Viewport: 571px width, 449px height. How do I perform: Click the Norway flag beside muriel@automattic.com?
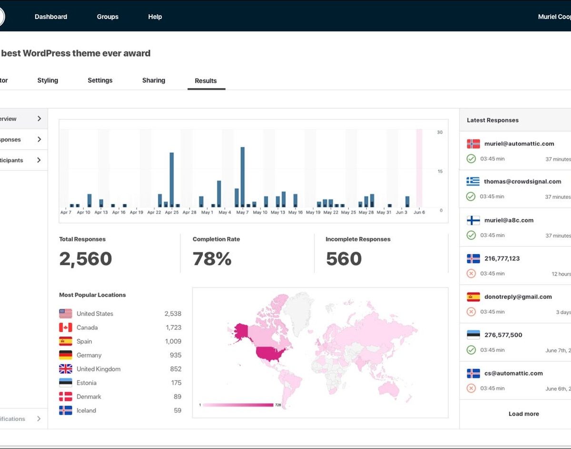tap(473, 143)
